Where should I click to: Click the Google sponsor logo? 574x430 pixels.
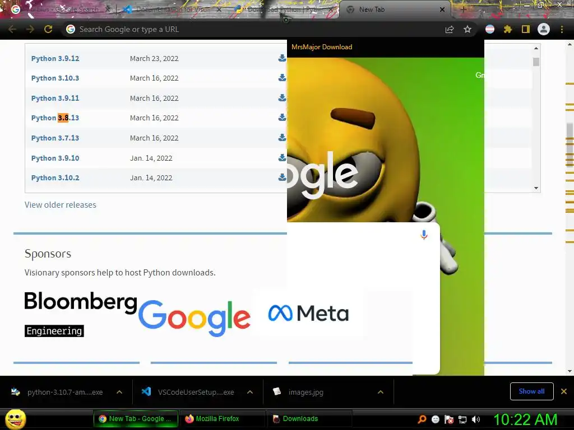click(x=195, y=318)
